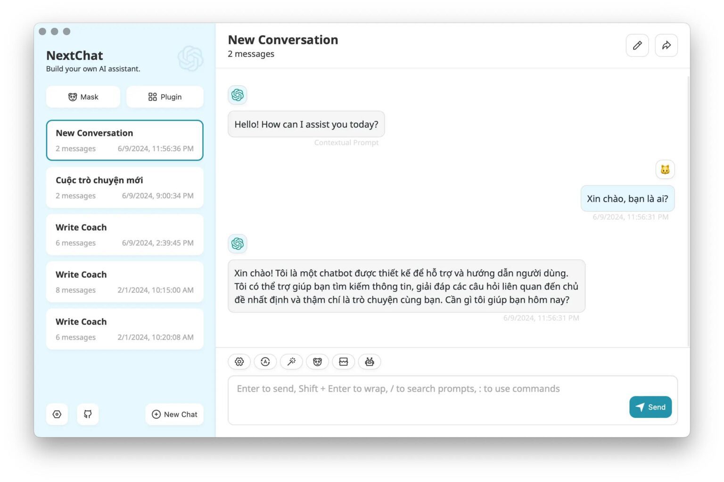
Task: Open the Plugin button in sidebar
Action: click(x=165, y=97)
